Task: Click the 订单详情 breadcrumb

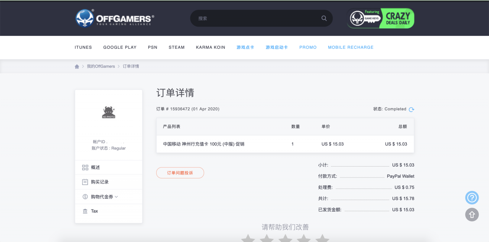Action: [131, 66]
